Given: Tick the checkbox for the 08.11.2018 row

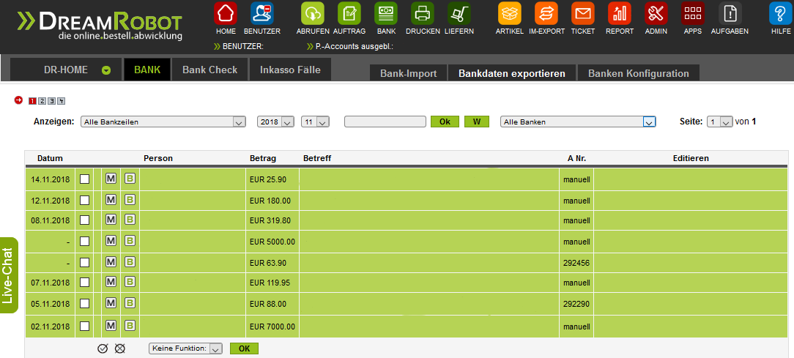Looking at the screenshot, I should coord(84,221).
